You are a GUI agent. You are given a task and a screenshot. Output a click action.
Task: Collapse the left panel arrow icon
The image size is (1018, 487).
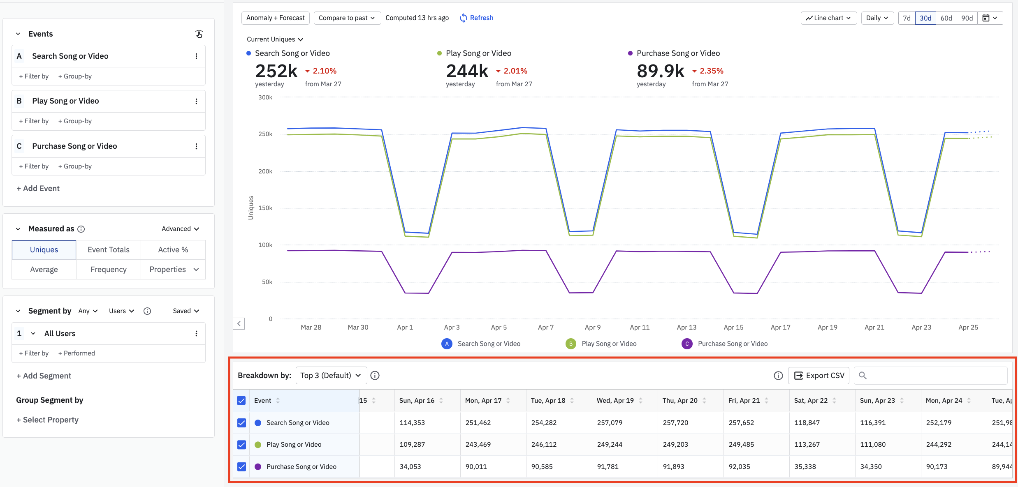pos(239,323)
